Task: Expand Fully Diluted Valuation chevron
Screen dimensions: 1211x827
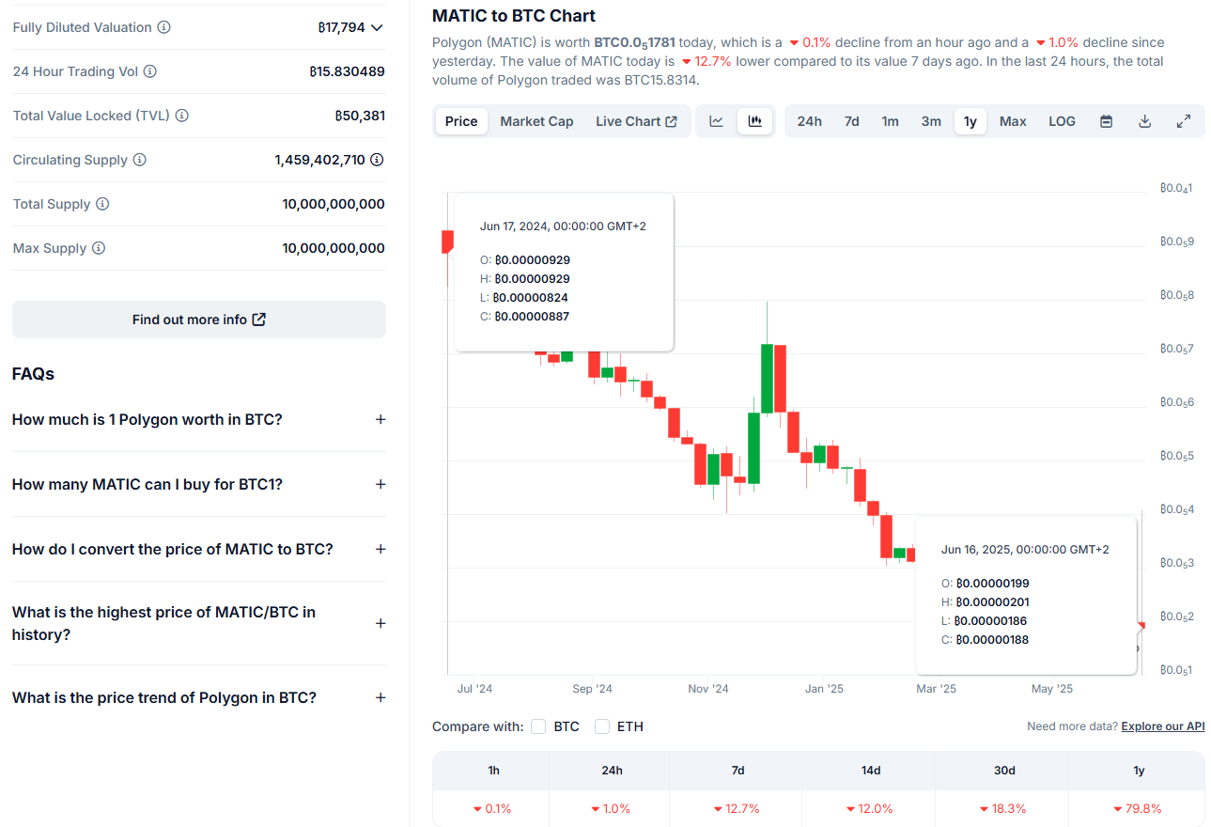Action: [377, 27]
